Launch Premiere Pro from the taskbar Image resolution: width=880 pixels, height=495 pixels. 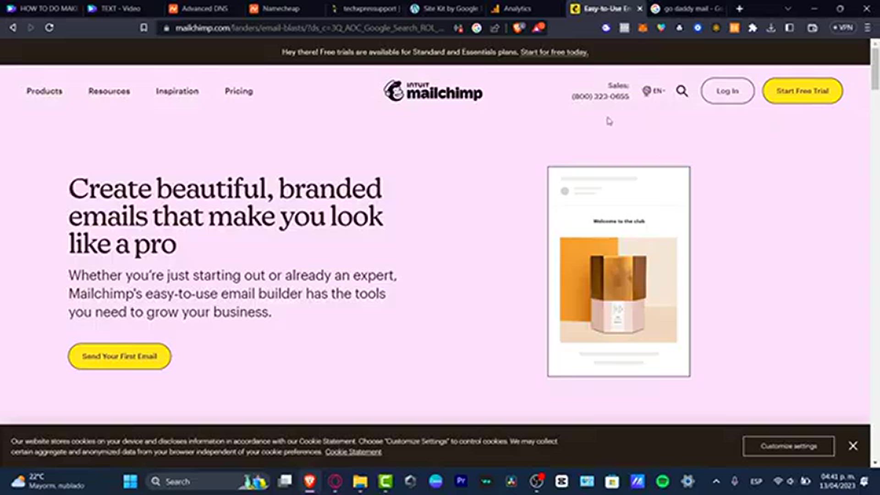coord(461,481)
